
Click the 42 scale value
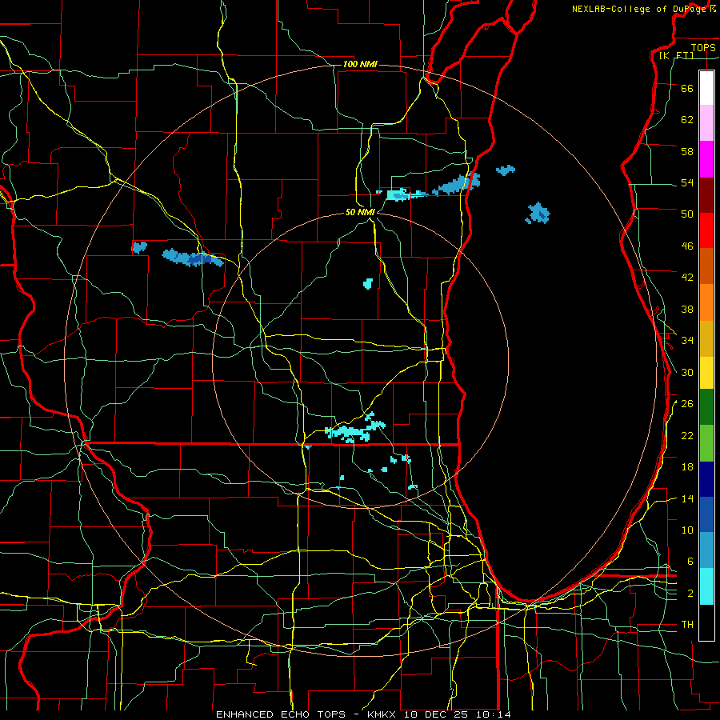click(x=687, y=278)
